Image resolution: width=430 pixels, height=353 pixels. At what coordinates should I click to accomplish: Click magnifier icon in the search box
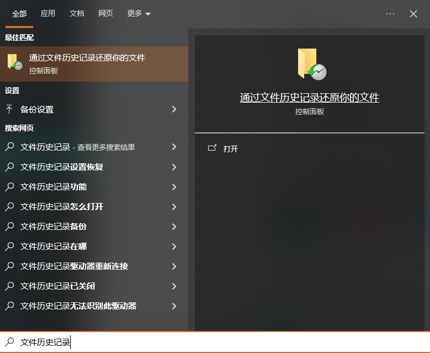coord(9,342)
